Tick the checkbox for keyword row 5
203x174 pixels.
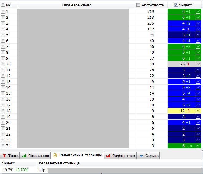click(3, 35)
